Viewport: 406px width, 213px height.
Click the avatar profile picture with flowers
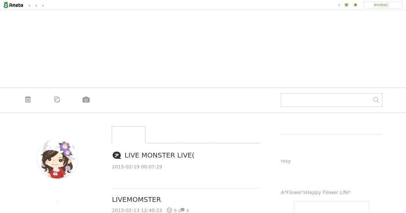click(x=58, y=159)
